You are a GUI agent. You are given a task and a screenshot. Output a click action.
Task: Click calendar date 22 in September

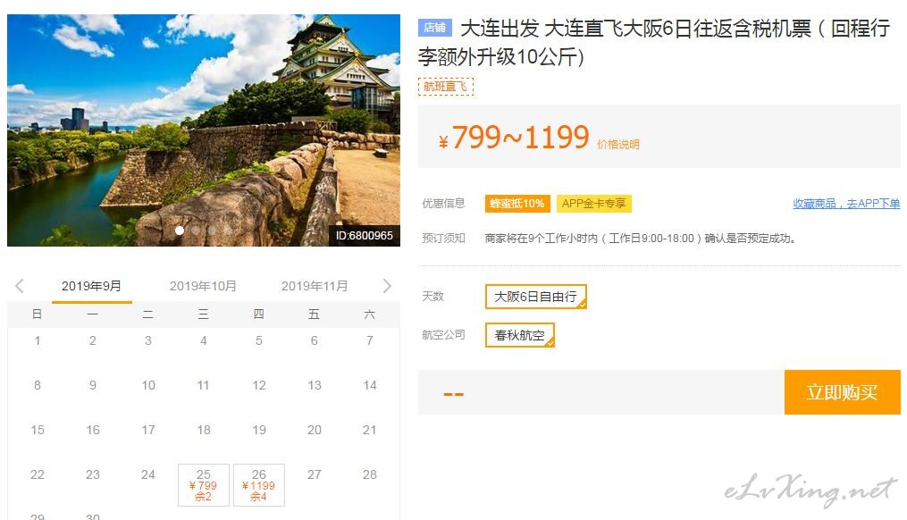(37, 474)
